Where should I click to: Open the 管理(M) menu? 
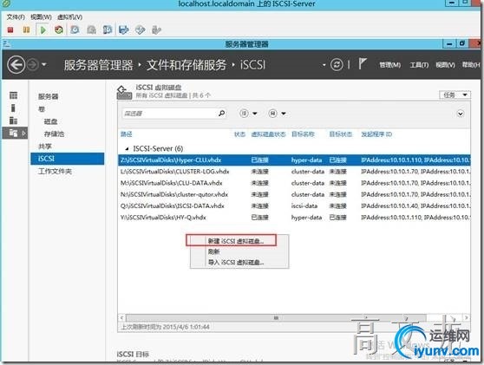389,65
